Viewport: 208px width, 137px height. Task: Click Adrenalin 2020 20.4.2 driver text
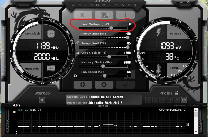click(x=105, y=103)
